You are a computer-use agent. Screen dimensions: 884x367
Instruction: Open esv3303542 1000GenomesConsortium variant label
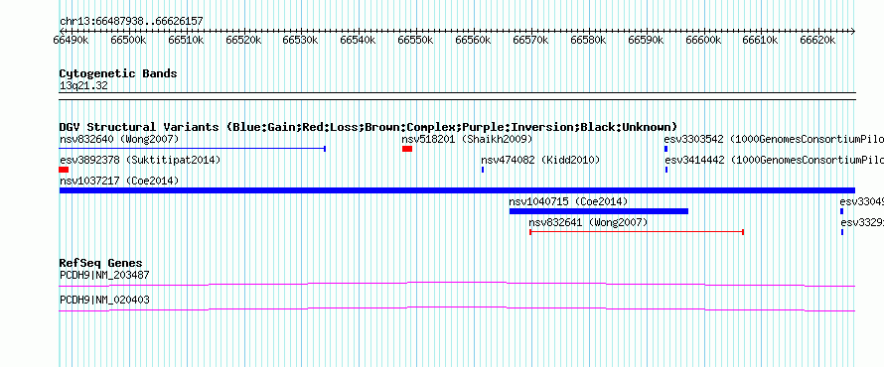click(774, 139)
